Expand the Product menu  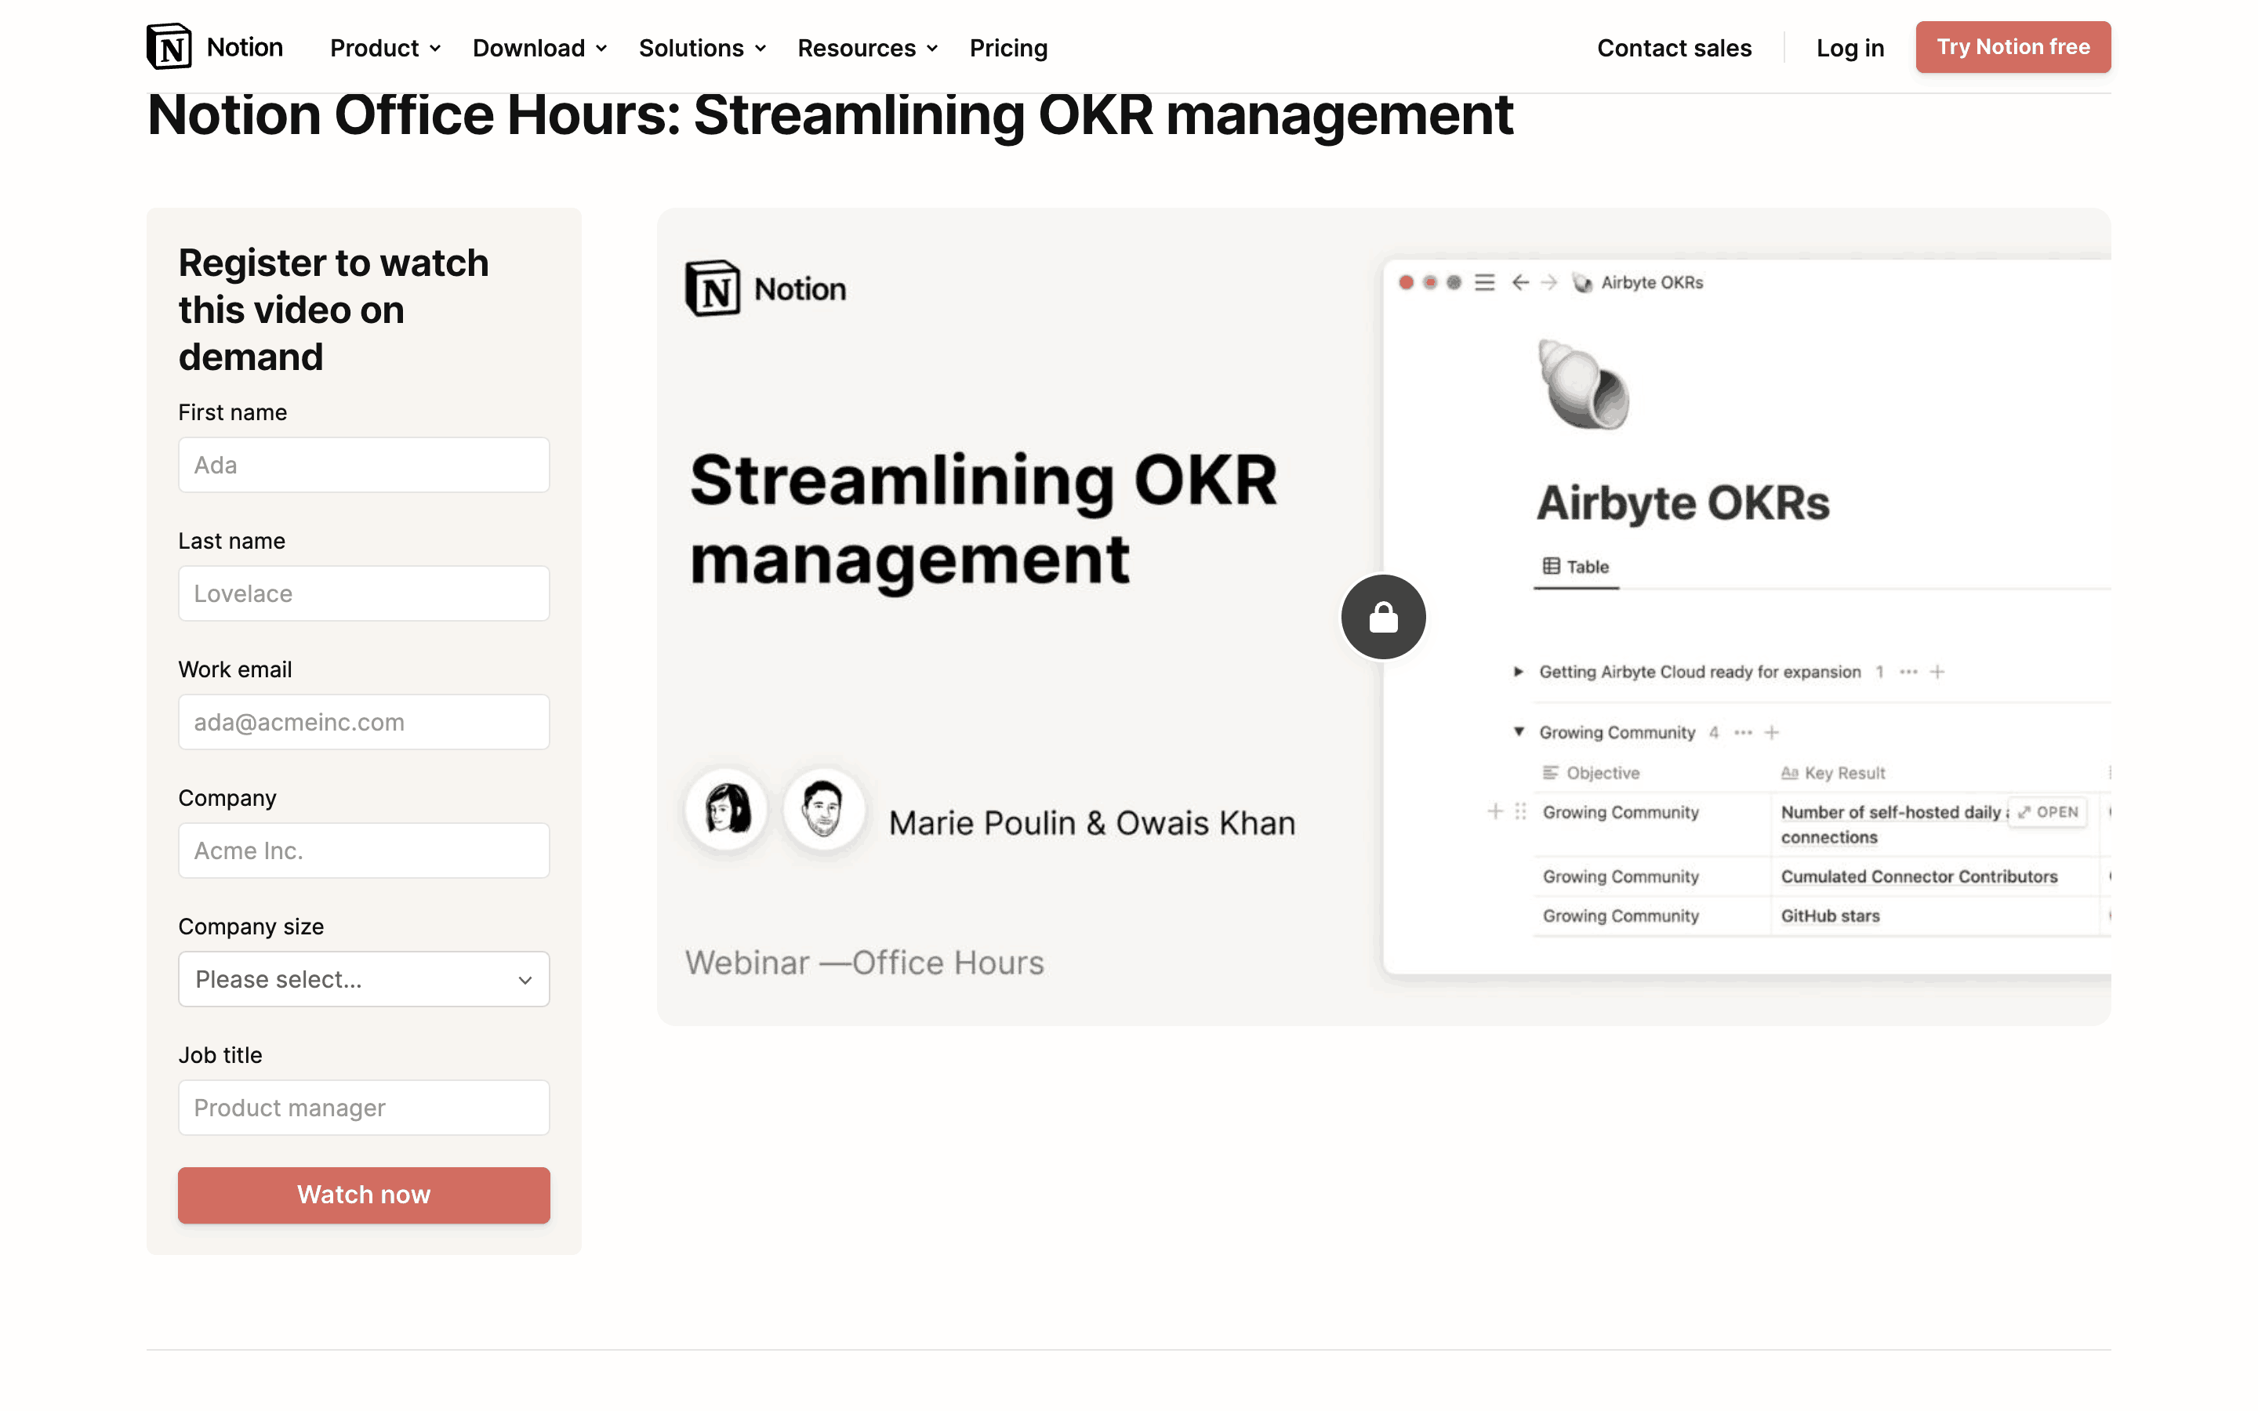[384, 48]
